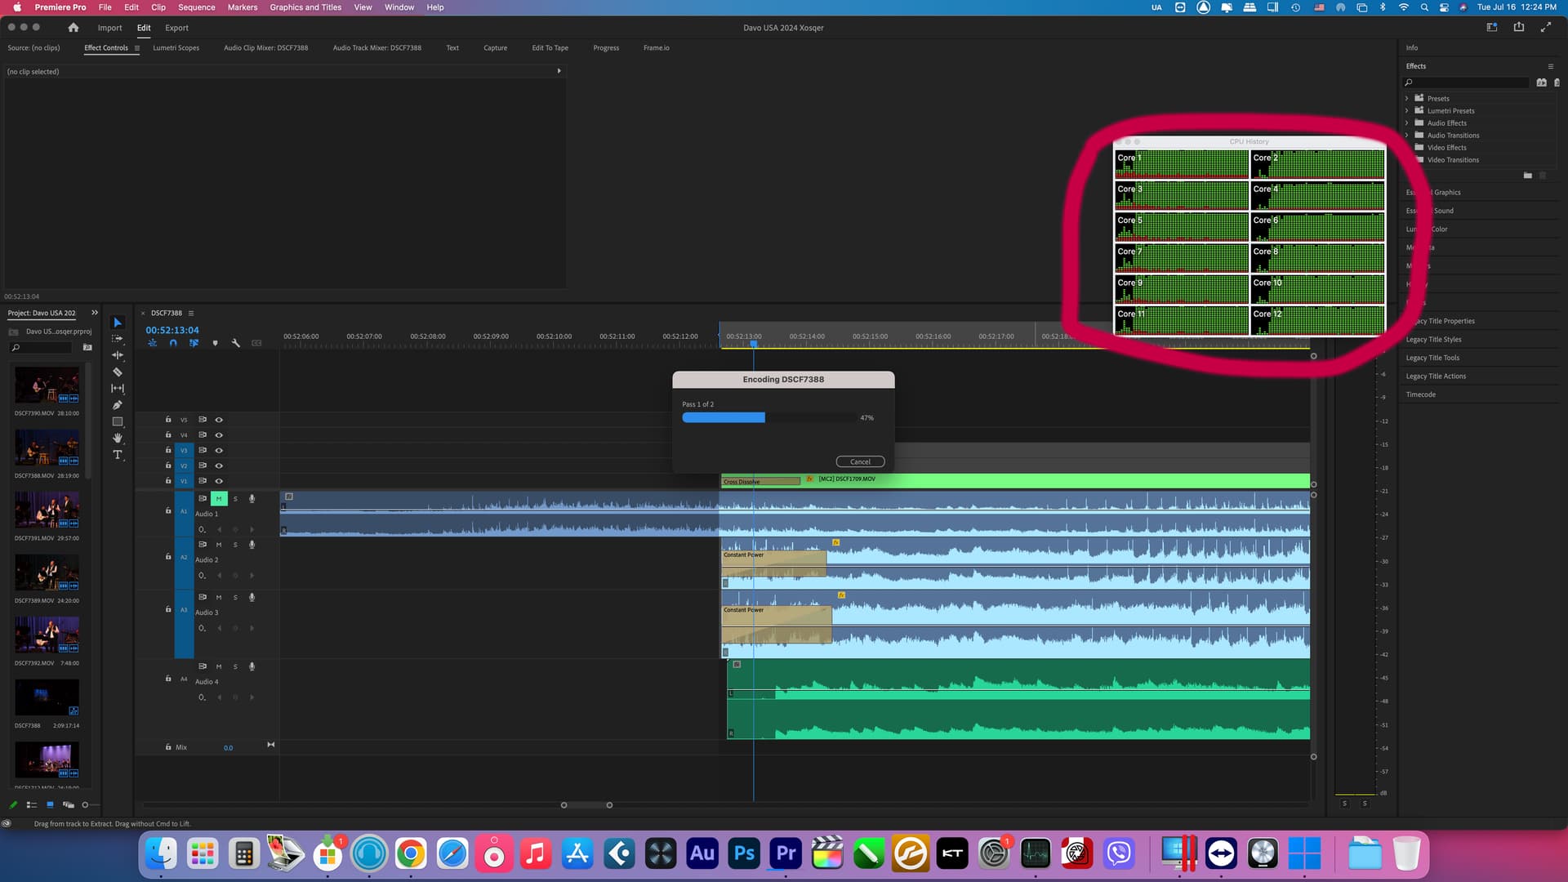Viewport: 1568px width, 882px height.
Task: Expand Audio Effects folder
Action: [x=1406, y=122]
